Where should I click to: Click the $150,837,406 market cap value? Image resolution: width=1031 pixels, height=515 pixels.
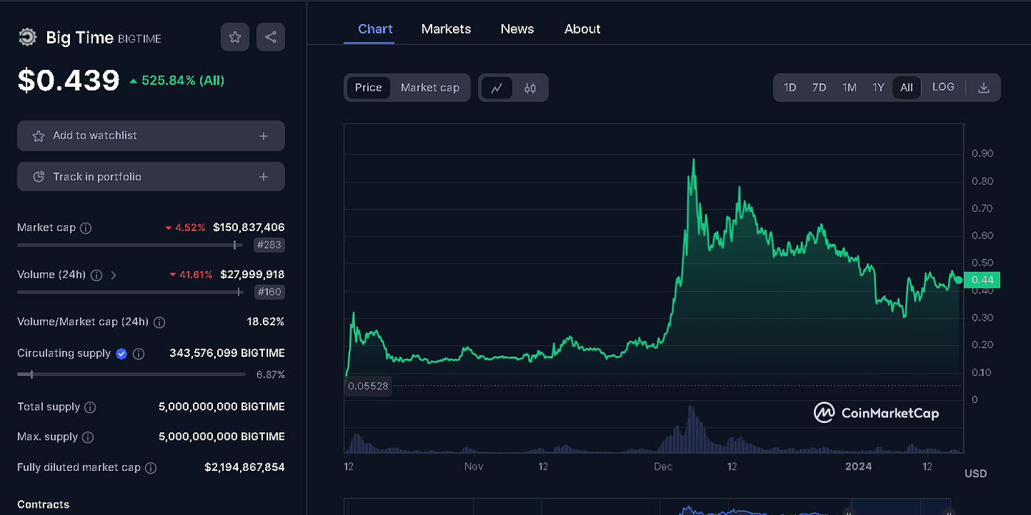coord(249,227)
